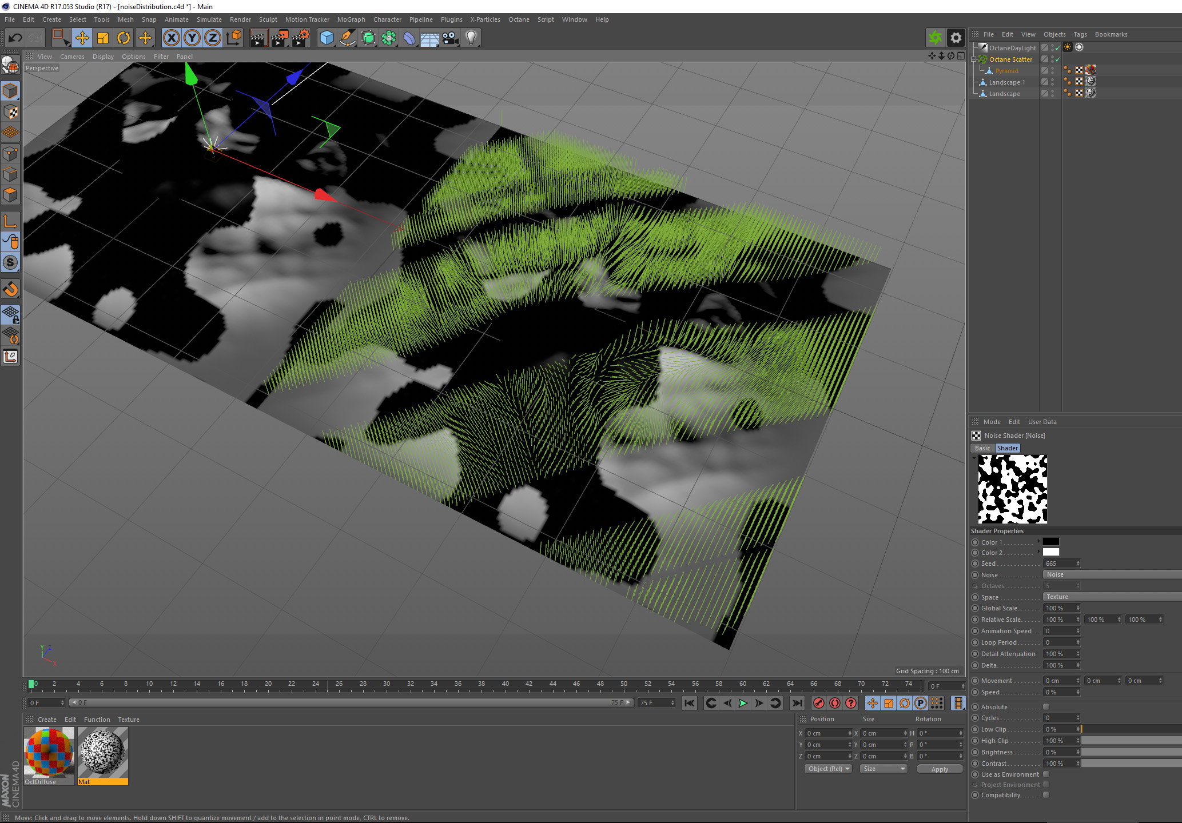Select the Rotate tool in top toolbar

pos(123,38)
